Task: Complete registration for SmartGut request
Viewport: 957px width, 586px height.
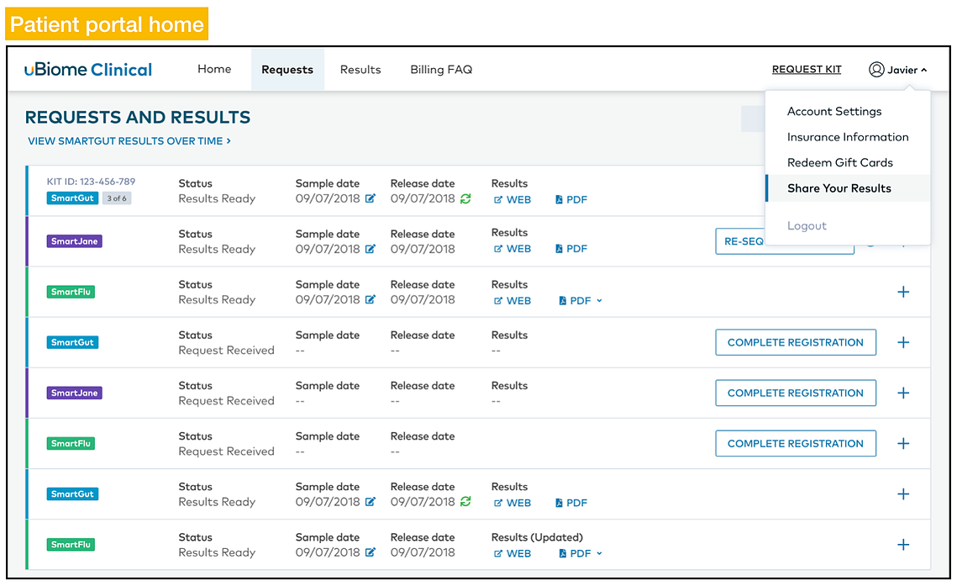Action: [796, 342]
